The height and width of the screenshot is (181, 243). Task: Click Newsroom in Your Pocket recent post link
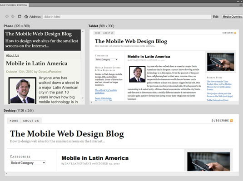219,85
